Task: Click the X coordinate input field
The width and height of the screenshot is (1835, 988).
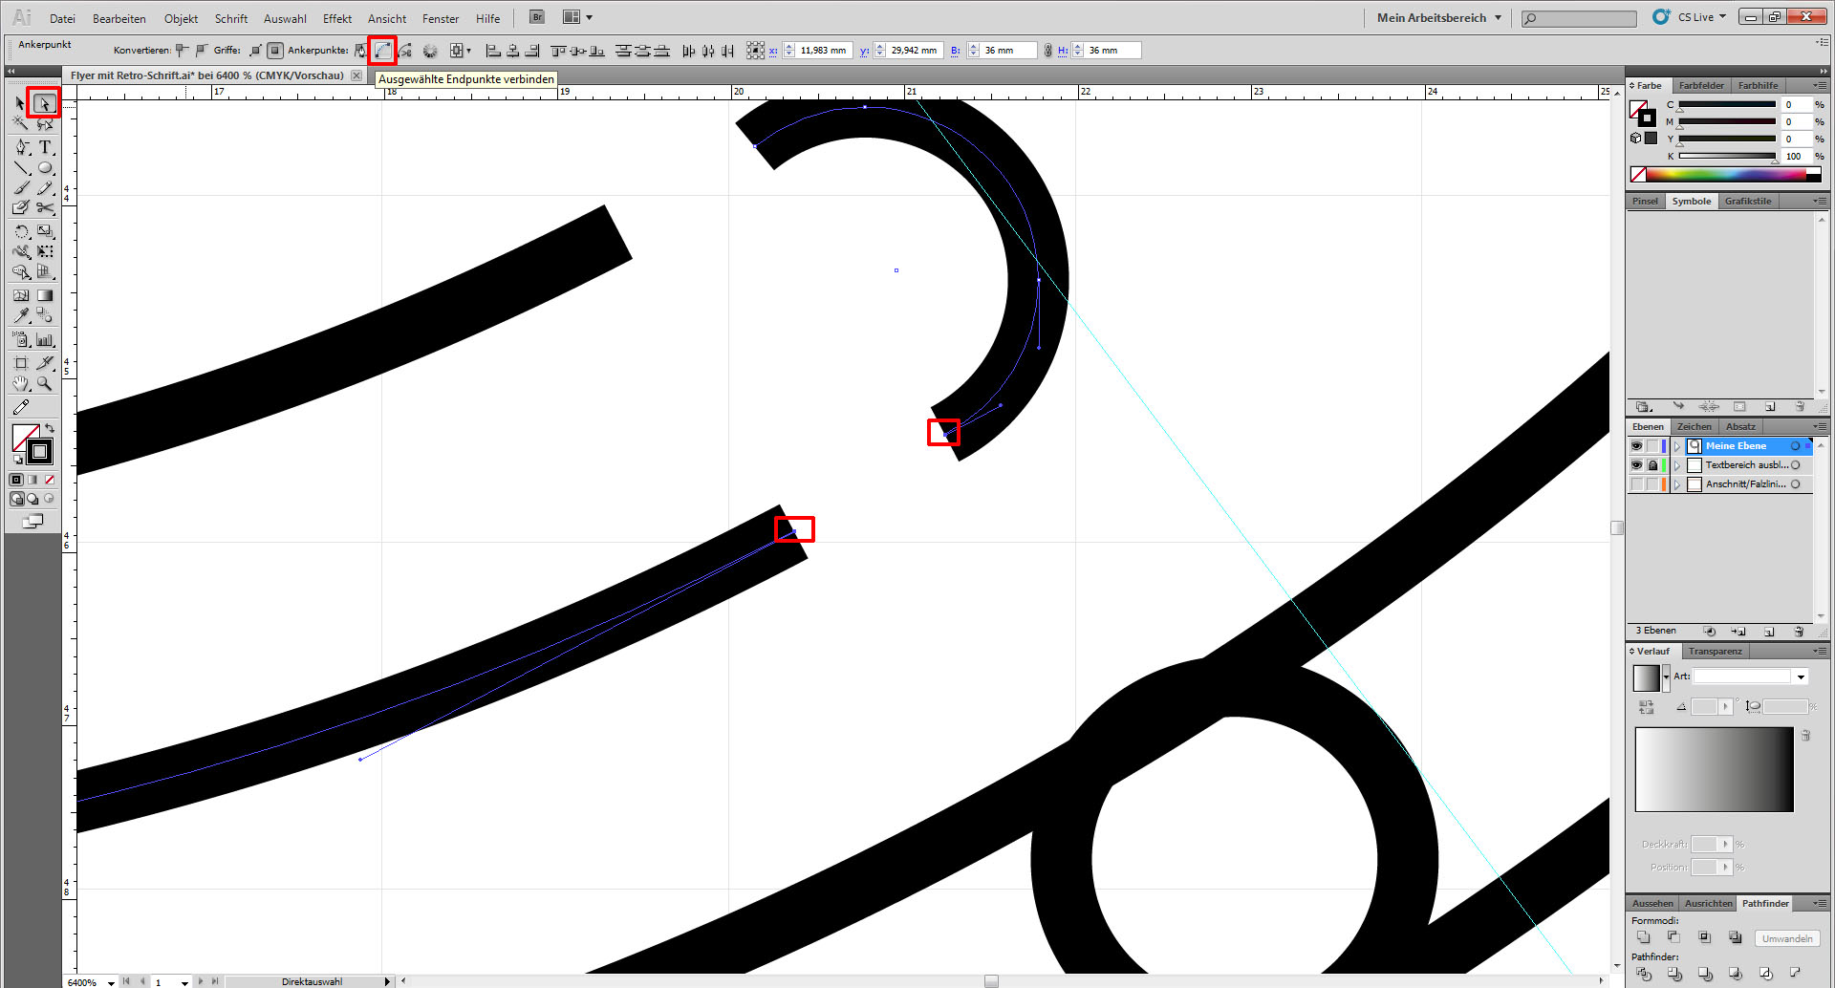Action: [822, 51]
